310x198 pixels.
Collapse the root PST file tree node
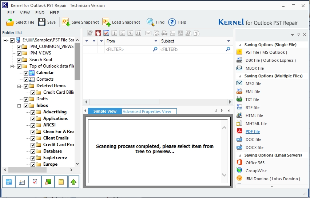pos(5,40)
